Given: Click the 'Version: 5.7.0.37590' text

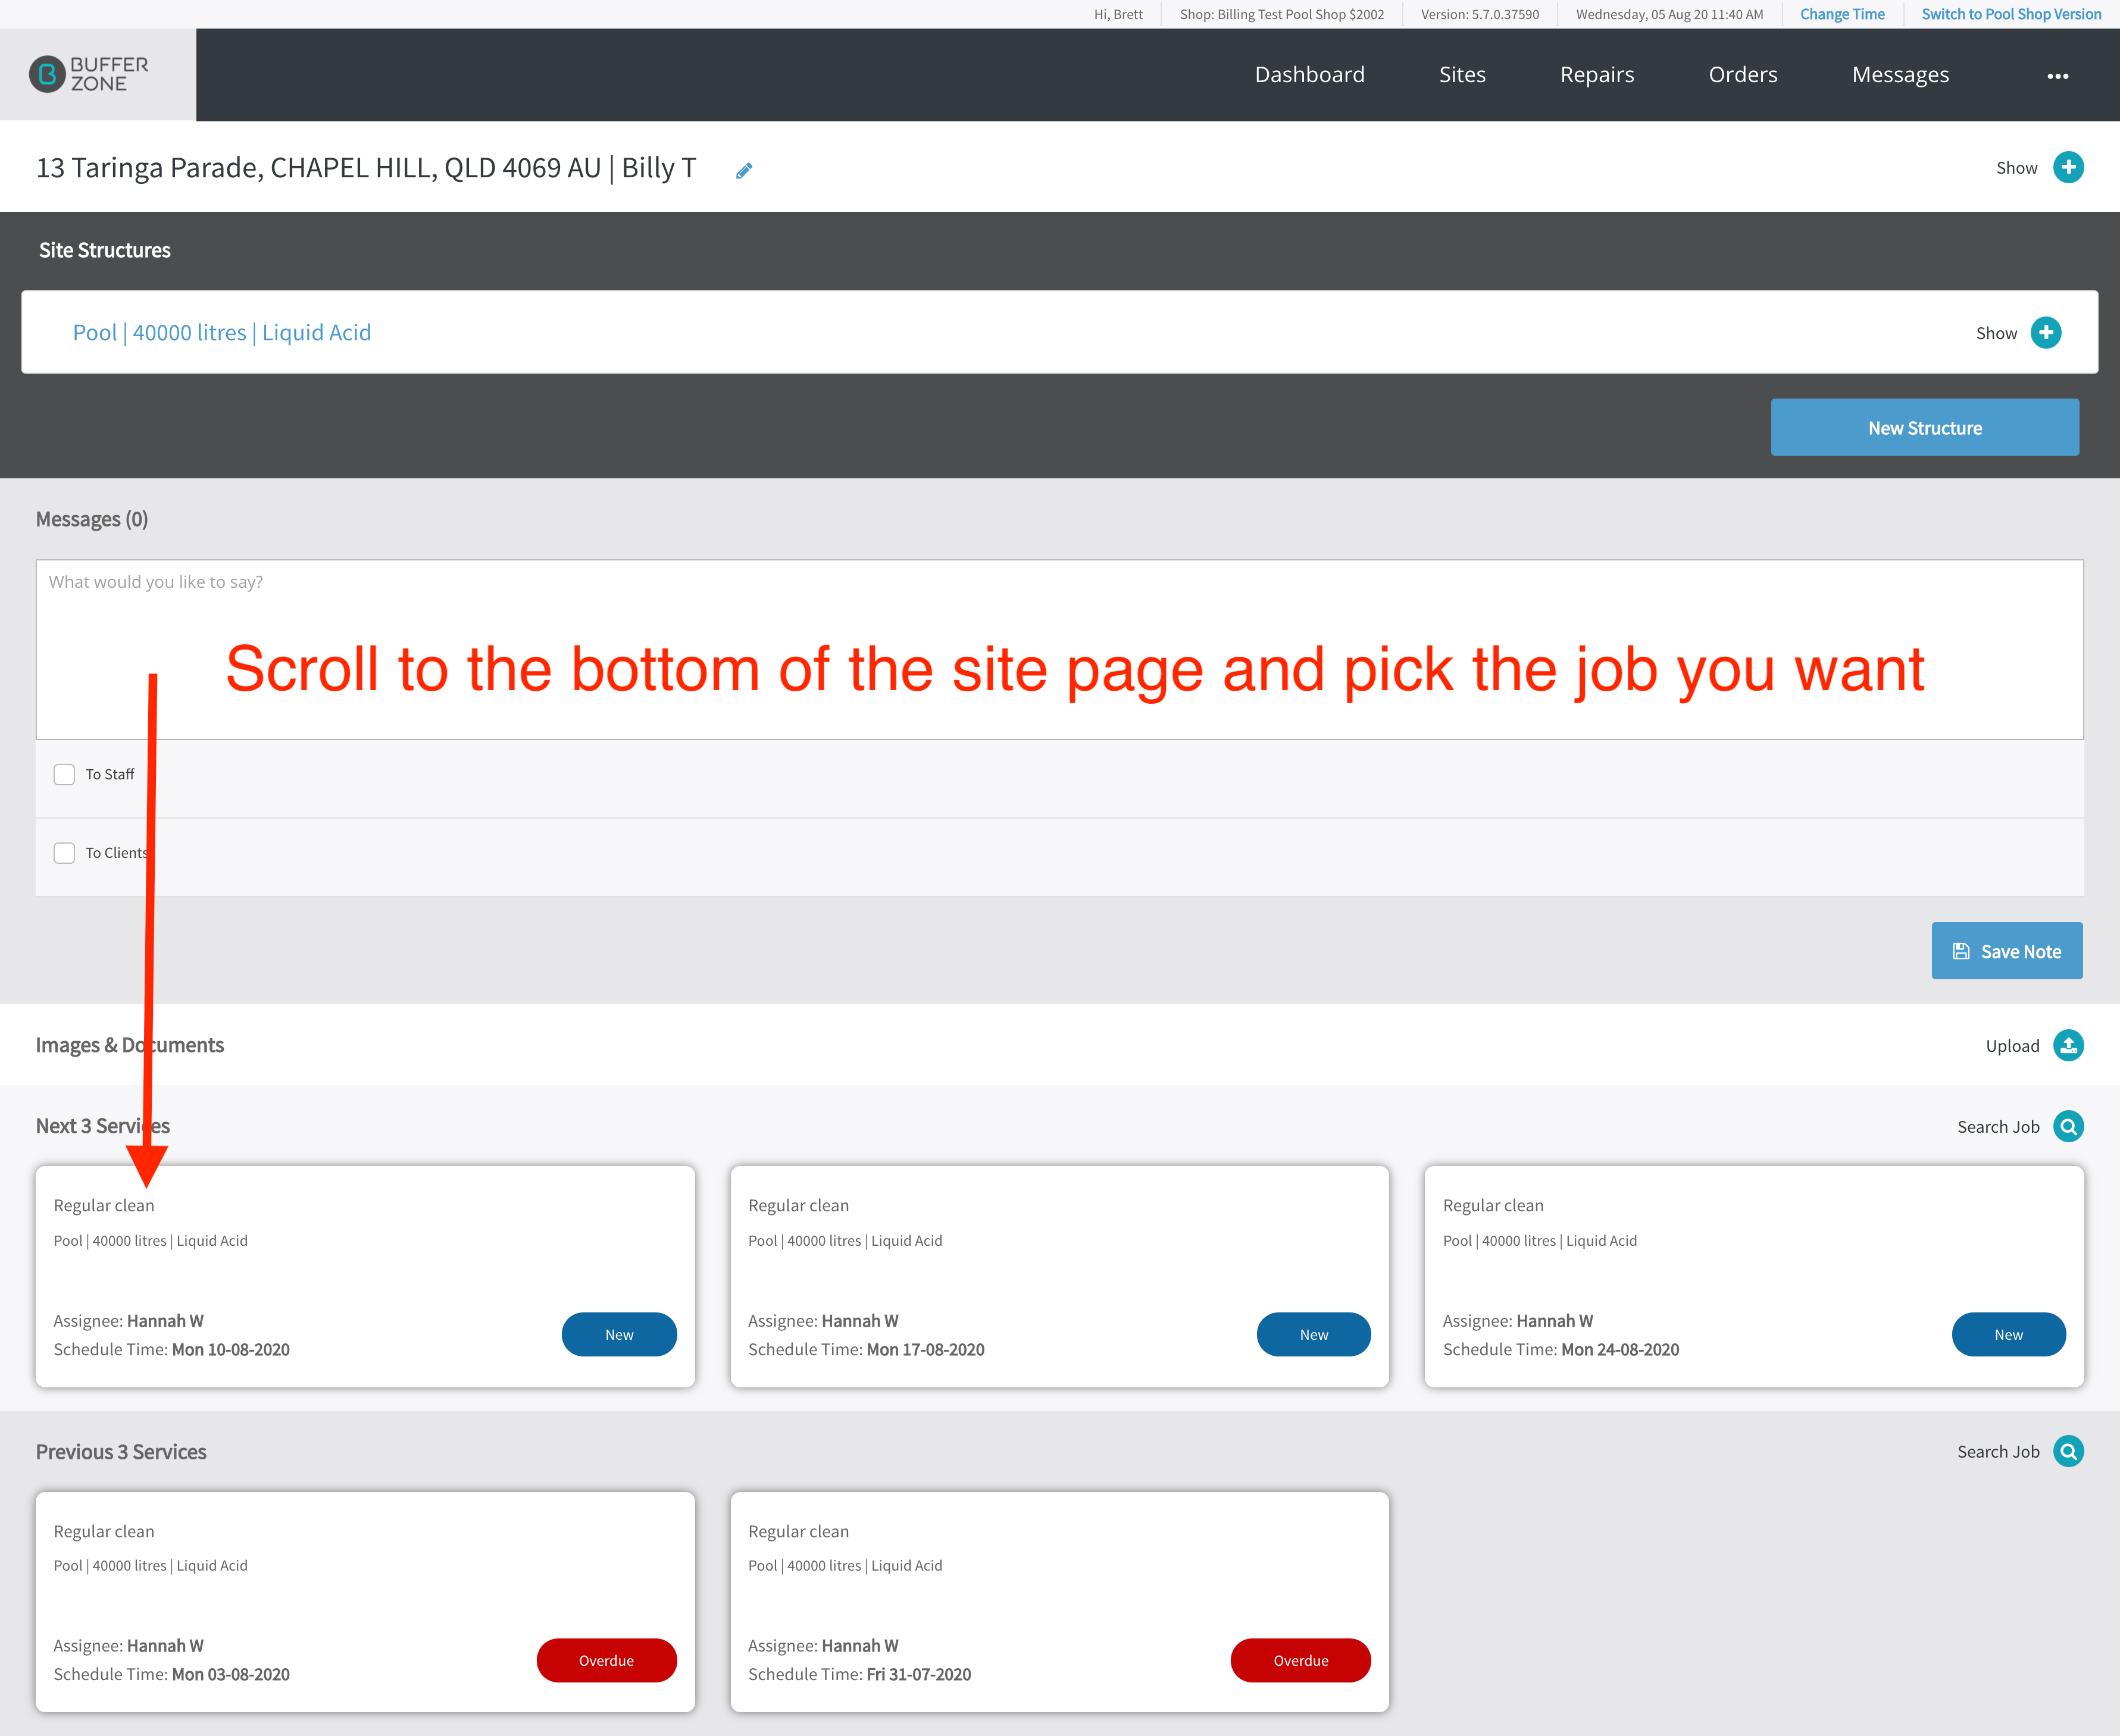Looking at the screenshot, I should click(x=1480, y=14).
